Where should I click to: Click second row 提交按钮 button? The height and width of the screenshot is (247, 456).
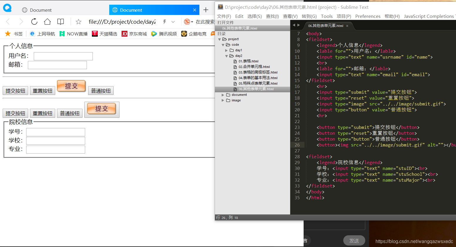pos(15,113)
